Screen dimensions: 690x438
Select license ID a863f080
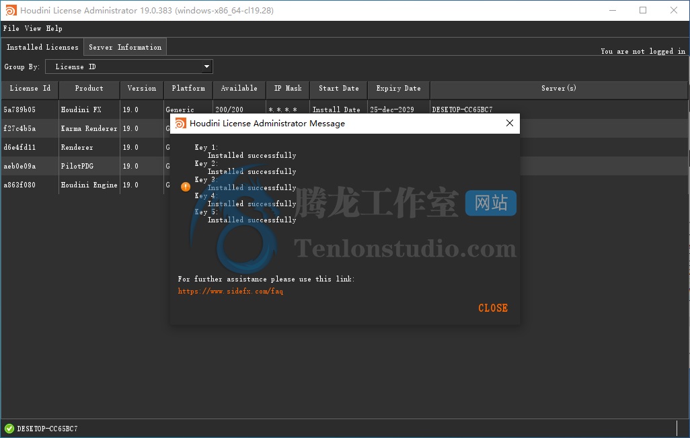pyautogui.click(x=20, y=185)
